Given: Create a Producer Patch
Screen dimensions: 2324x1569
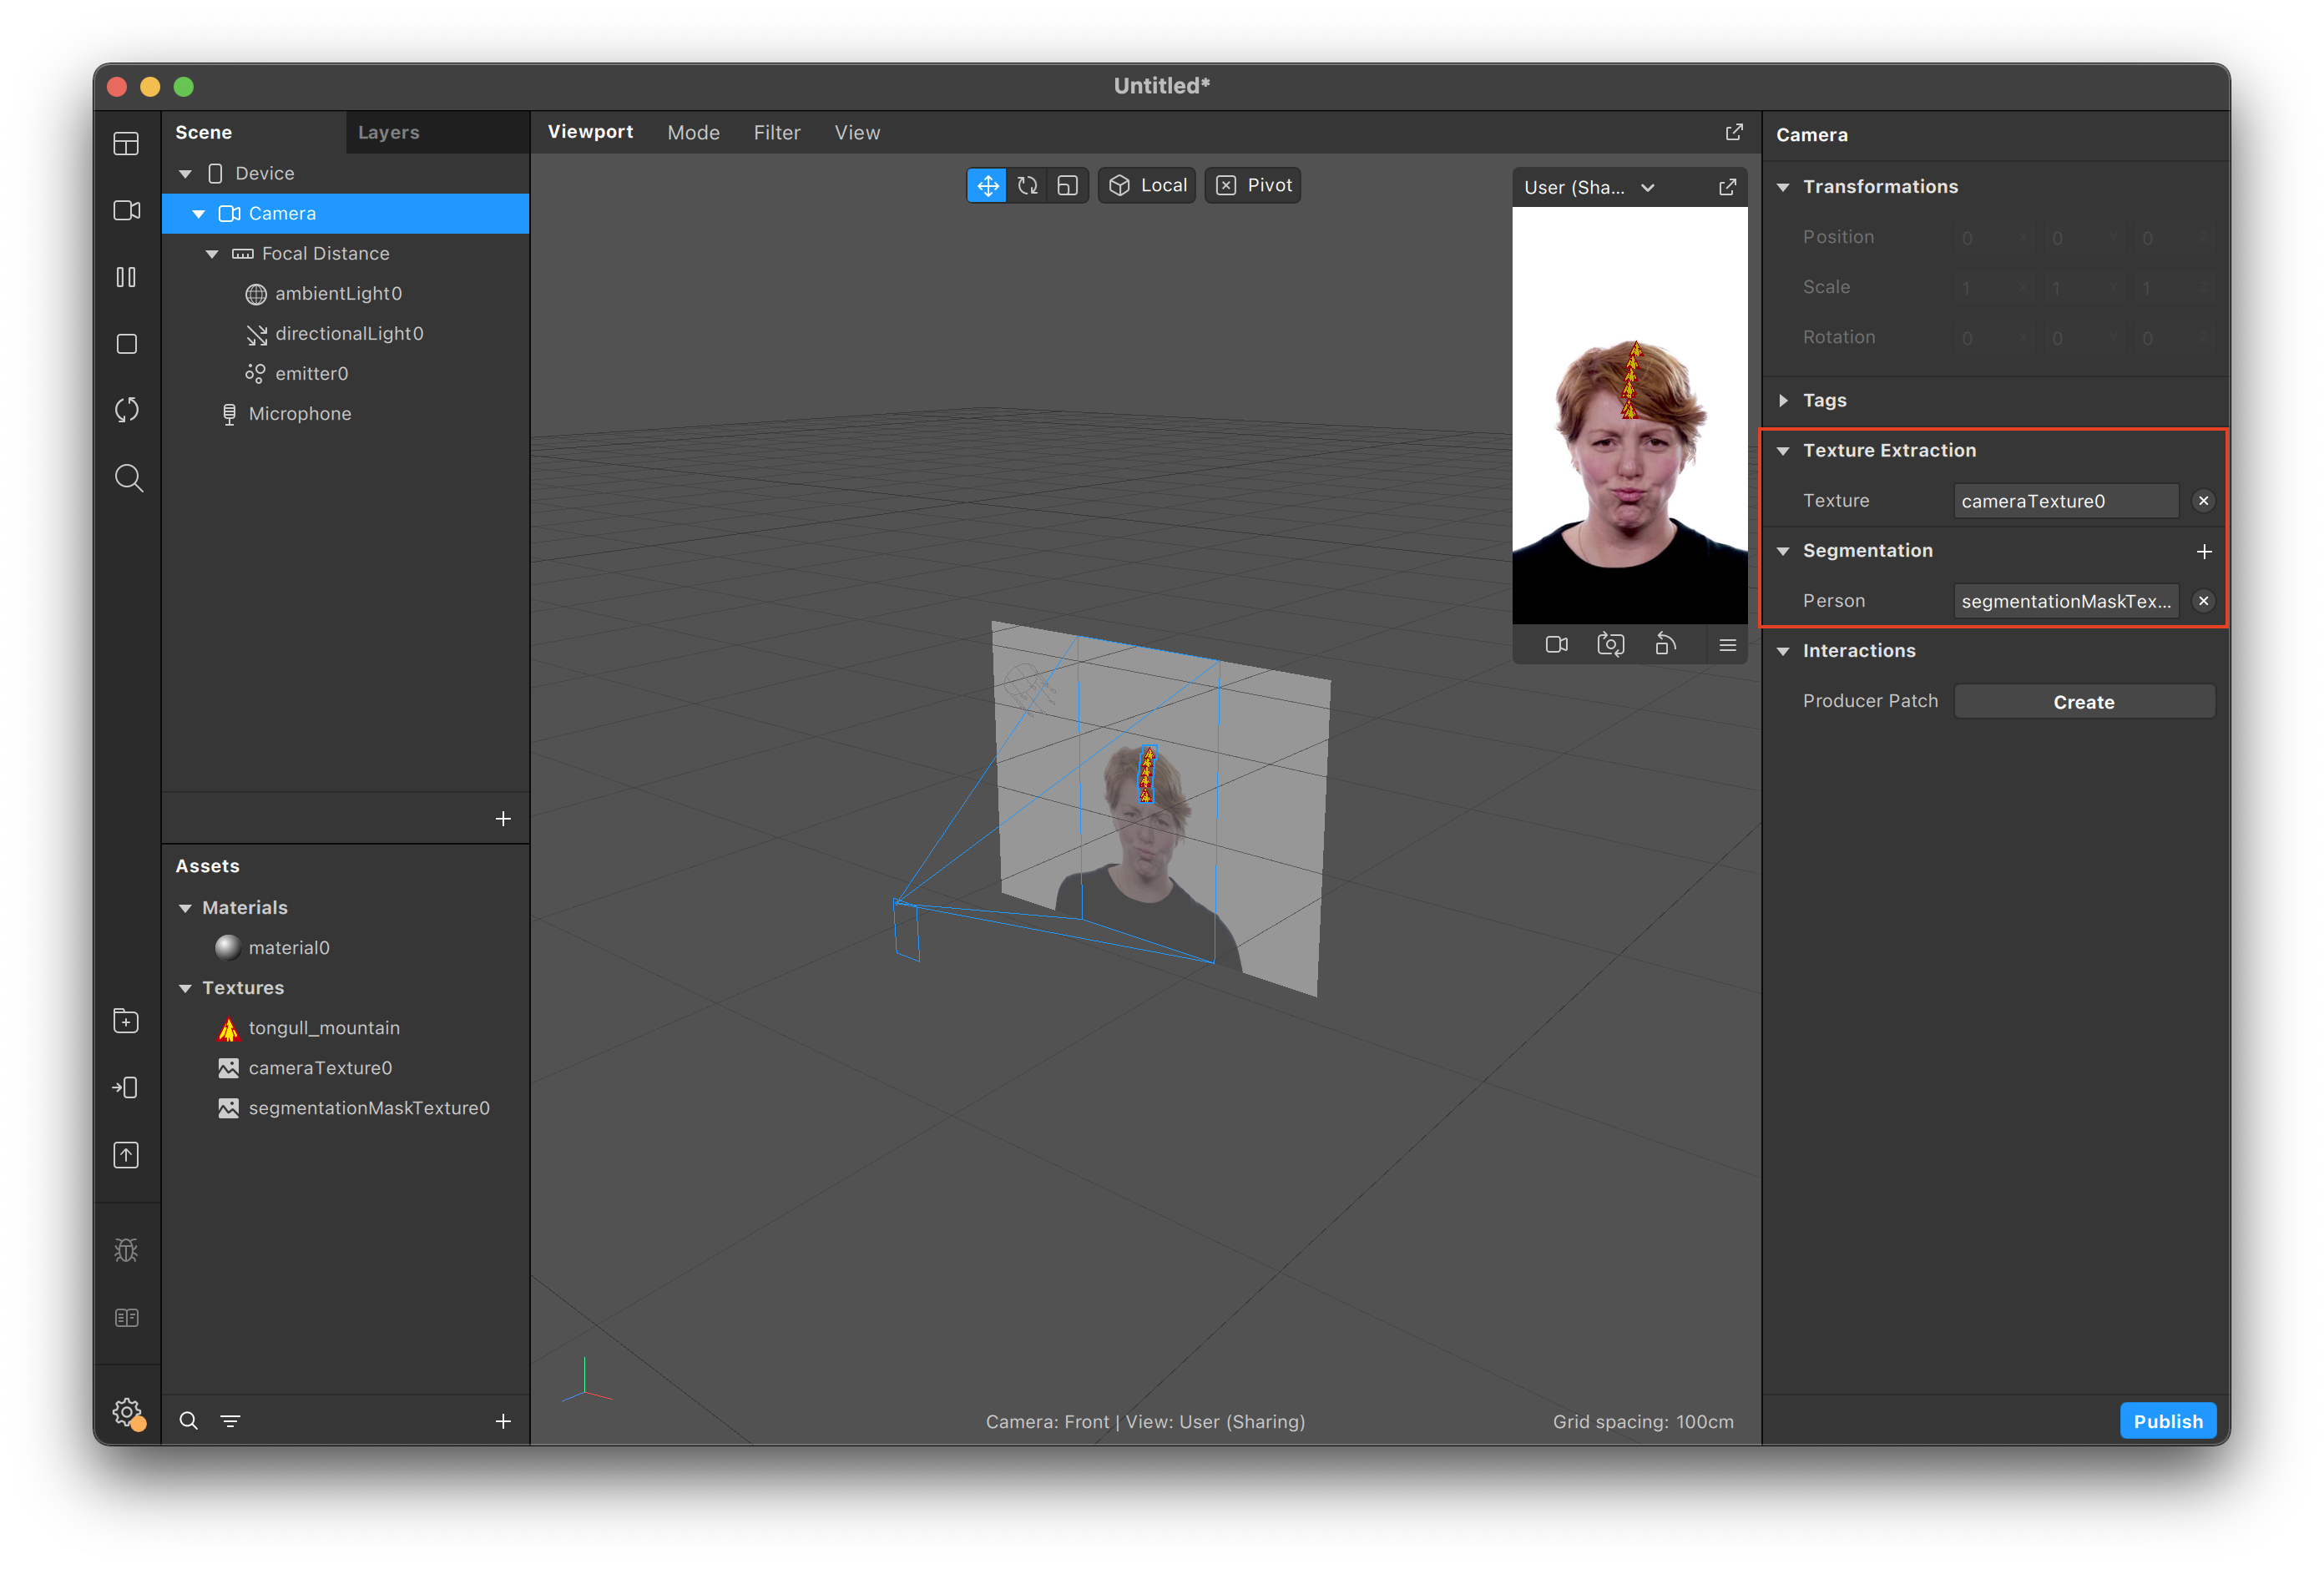Looking at the screenshot, I should (2083, 702).
